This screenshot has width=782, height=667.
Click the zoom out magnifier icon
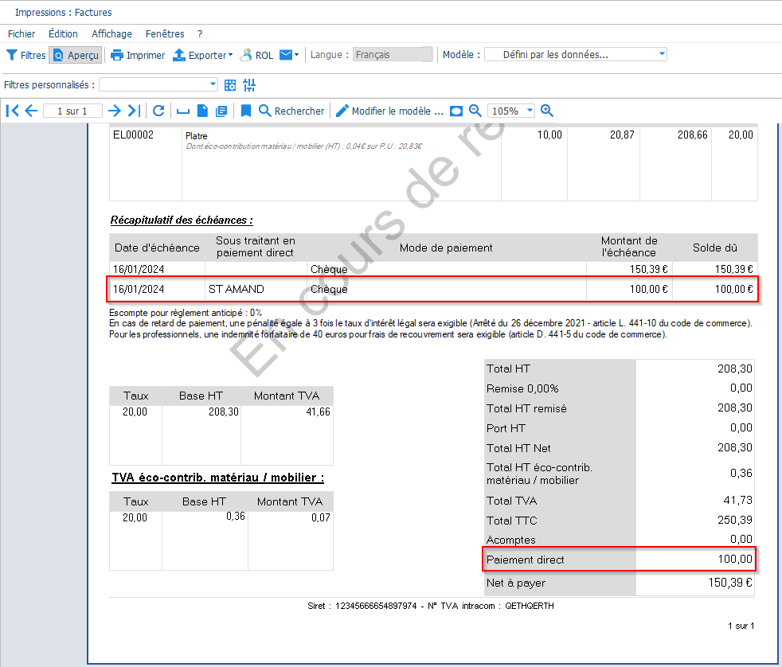(475, 111)
